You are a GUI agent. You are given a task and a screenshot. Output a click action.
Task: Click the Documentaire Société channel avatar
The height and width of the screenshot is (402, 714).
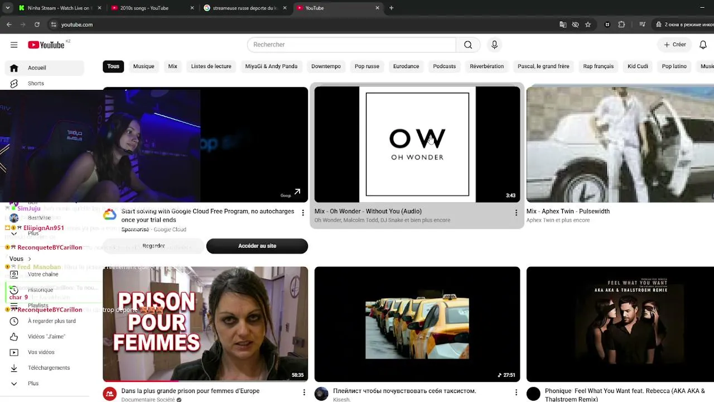click(x=110, y=394)
